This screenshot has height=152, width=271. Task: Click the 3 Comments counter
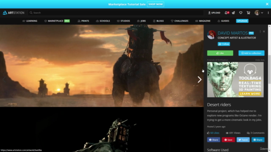tap(256, 133)
